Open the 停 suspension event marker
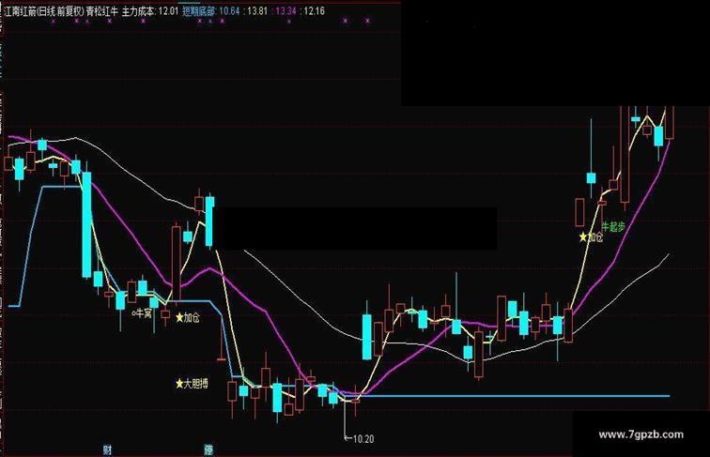This screenshot has width=710, height=457. pyautogui.click(x=208, y=449)
